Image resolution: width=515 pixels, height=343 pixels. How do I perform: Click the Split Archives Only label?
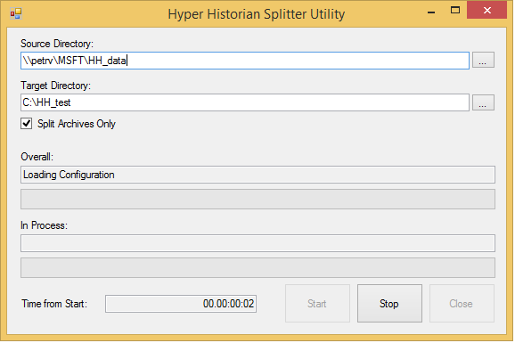point(77,124)
